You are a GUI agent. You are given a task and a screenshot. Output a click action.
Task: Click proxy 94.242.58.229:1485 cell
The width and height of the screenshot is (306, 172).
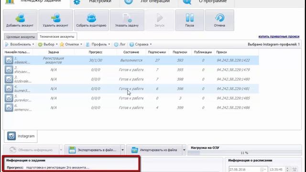click(x=233, y=98)
